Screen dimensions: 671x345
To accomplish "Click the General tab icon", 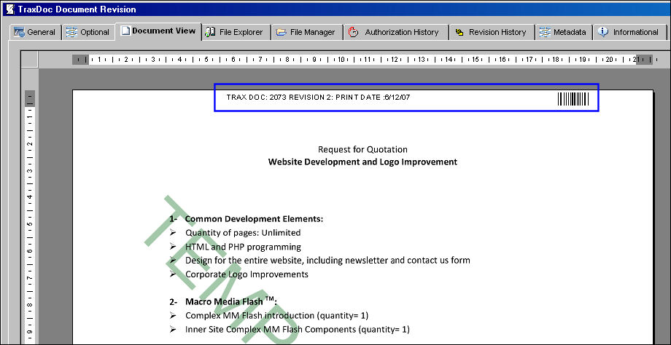I will (19, 32).
